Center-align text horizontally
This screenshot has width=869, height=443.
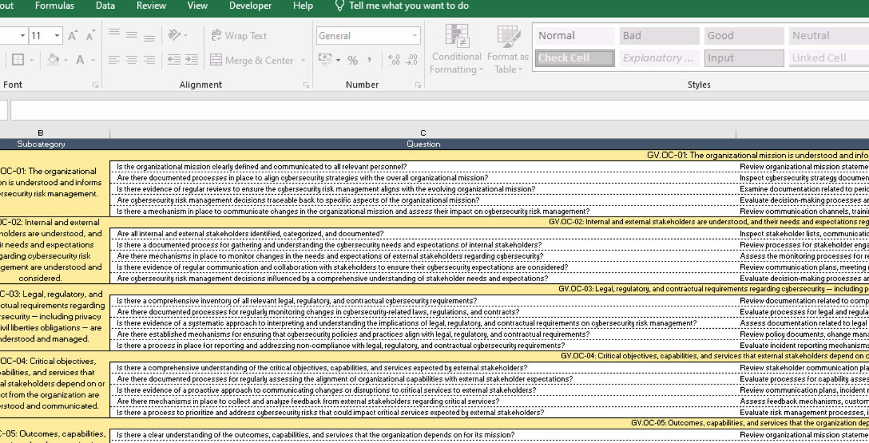click(x=132, y=60)
